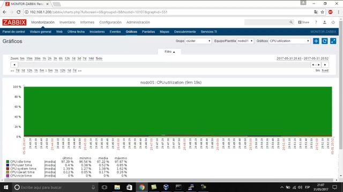Collapse the Filtro panel

pyautogui.click(x=169, y=52)
